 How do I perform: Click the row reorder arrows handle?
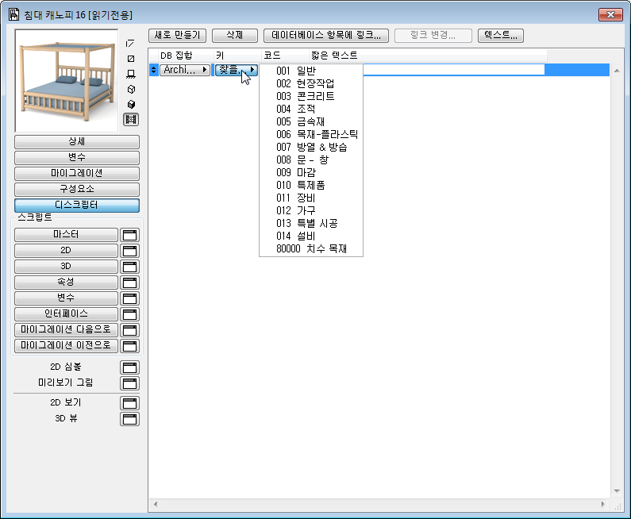coord(153,70)
